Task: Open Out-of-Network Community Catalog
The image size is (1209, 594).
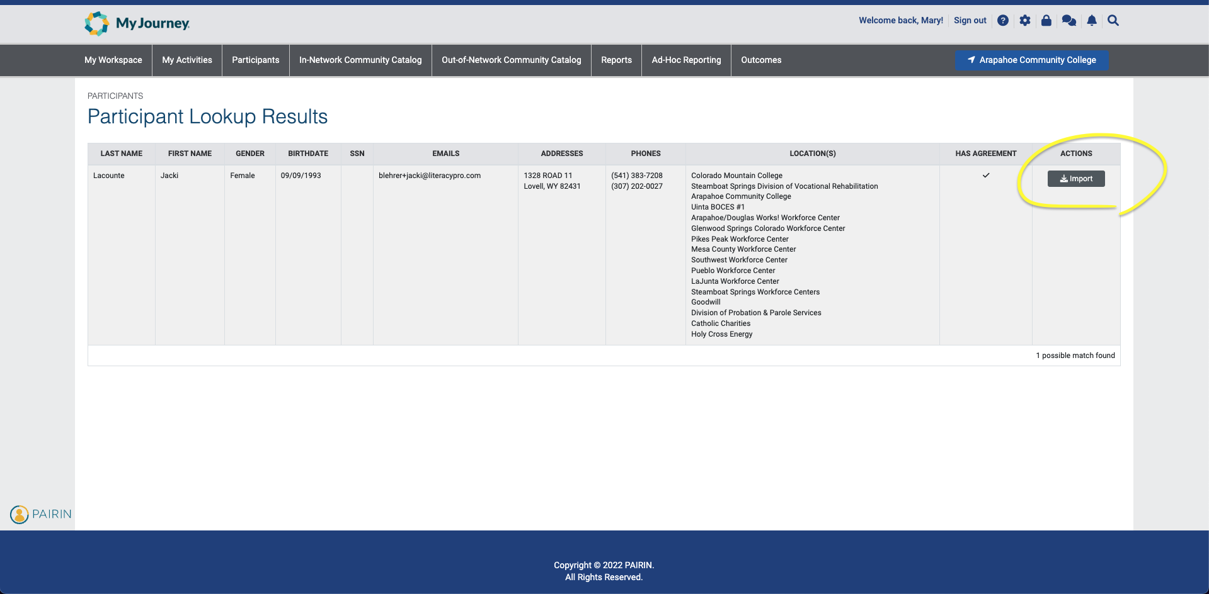Action: (x=511, y=60)
